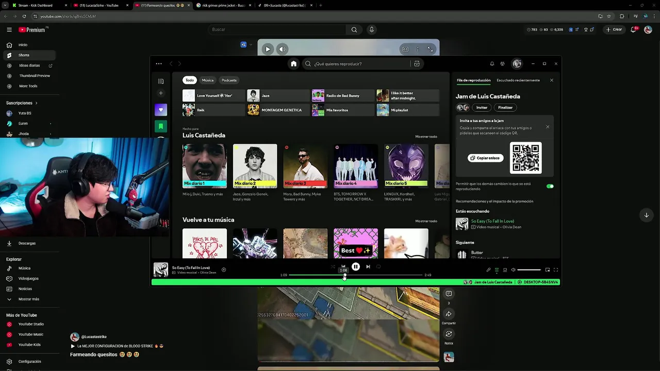Open YouTube Studio in sidebar
Viewport: 660px width, 371px height.
31,324
